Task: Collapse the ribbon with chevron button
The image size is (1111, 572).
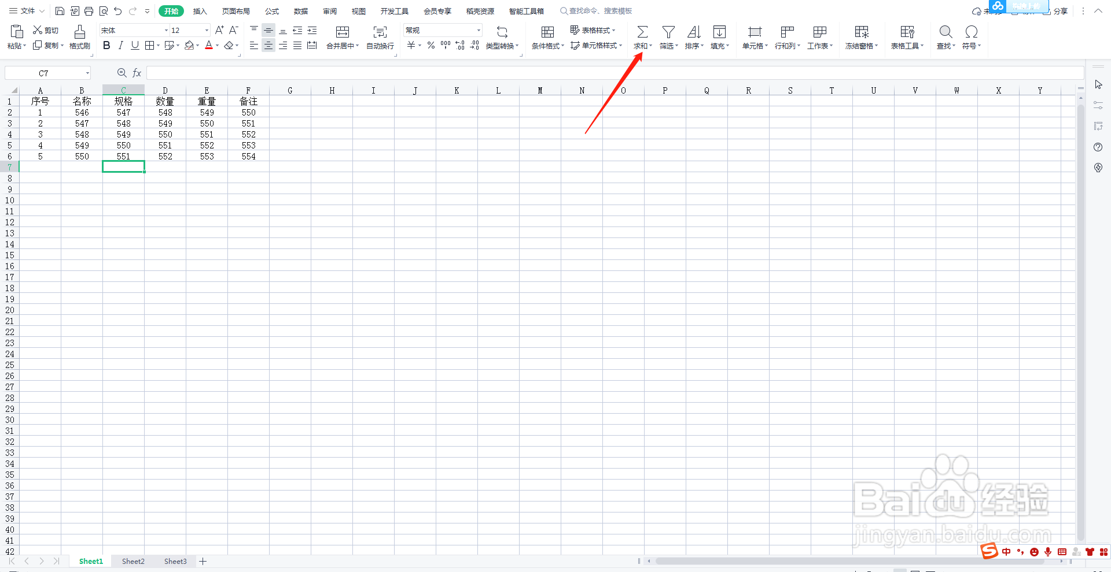Action: [1098, 11]
